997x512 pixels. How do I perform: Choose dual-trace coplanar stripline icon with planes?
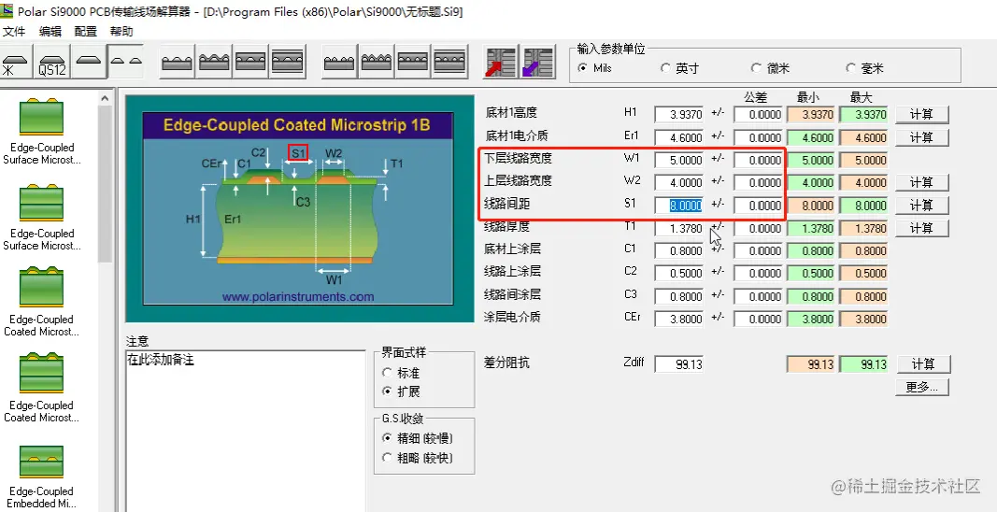450,62
